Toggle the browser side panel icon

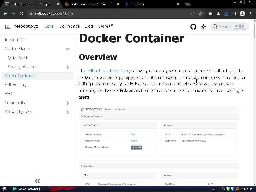[234, 14]
